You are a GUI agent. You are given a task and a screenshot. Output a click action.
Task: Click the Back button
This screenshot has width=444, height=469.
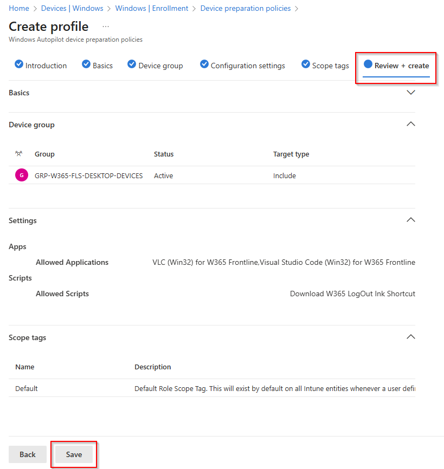(28, 454)
